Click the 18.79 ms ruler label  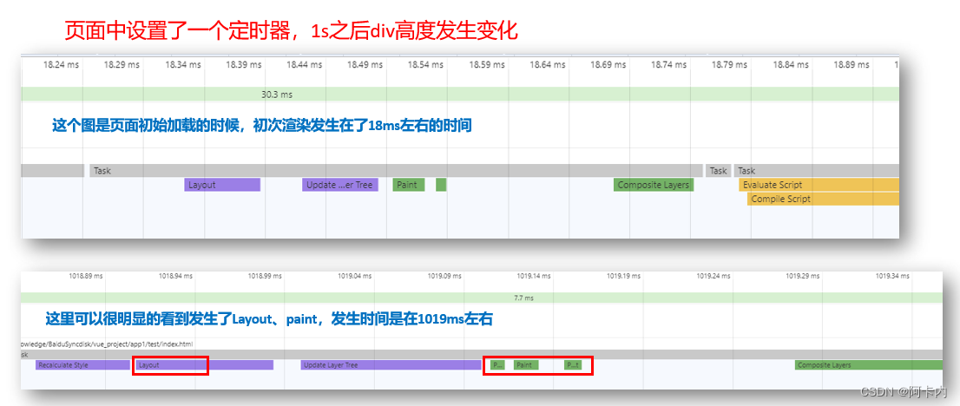[730, 65]
